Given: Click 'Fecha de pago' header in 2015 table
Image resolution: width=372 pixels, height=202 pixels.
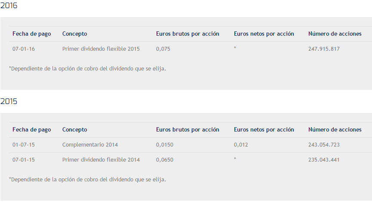Looking at the screenshot, I should [x=31, y=130].
